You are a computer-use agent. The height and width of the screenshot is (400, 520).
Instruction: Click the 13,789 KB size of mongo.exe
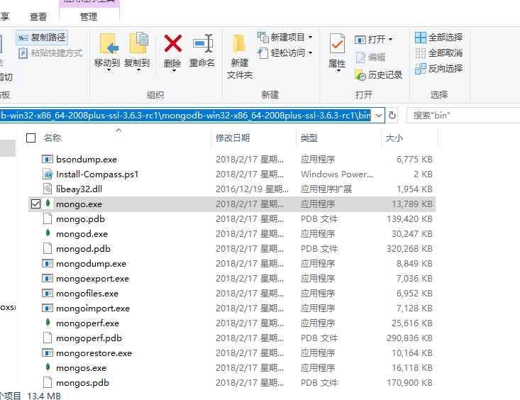(x=412, y=204)
